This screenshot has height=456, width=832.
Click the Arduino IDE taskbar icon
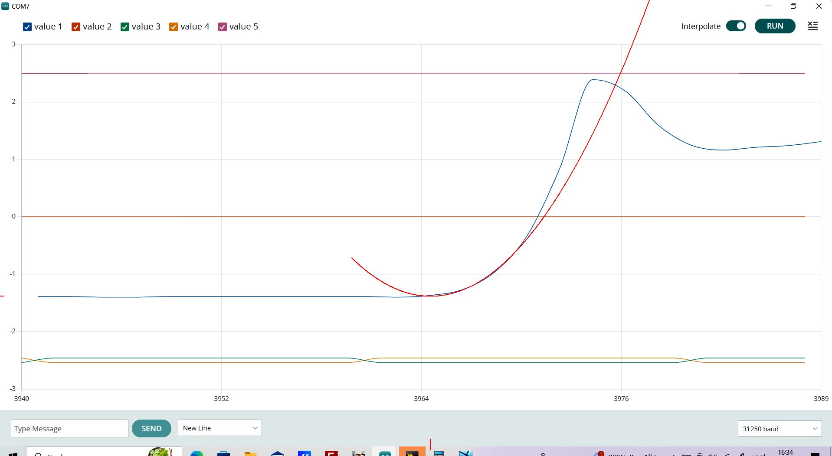click(x=385, y=453)
